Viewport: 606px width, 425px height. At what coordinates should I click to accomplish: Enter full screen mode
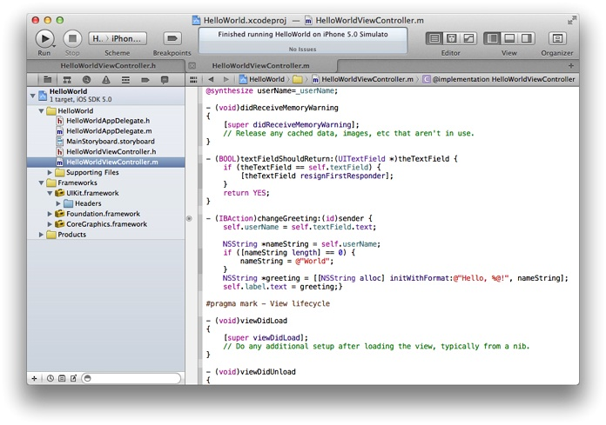571,21
